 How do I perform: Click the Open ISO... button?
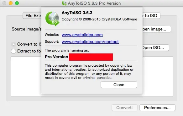155,48
